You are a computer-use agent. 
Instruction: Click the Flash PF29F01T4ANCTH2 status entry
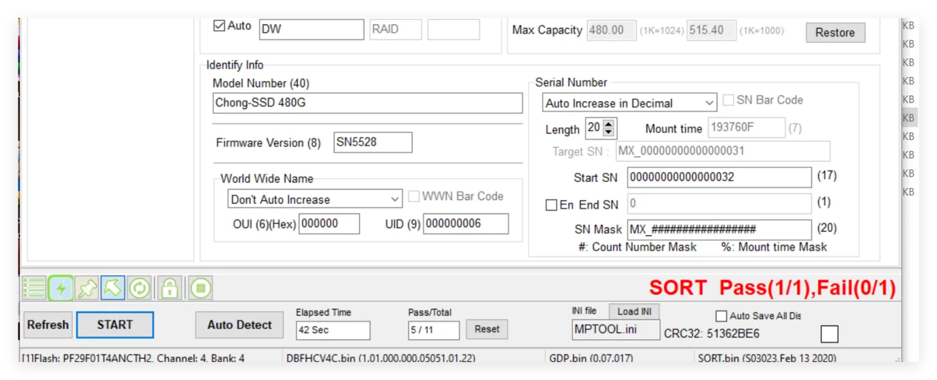pyautogui.click(x=133, y=358)
